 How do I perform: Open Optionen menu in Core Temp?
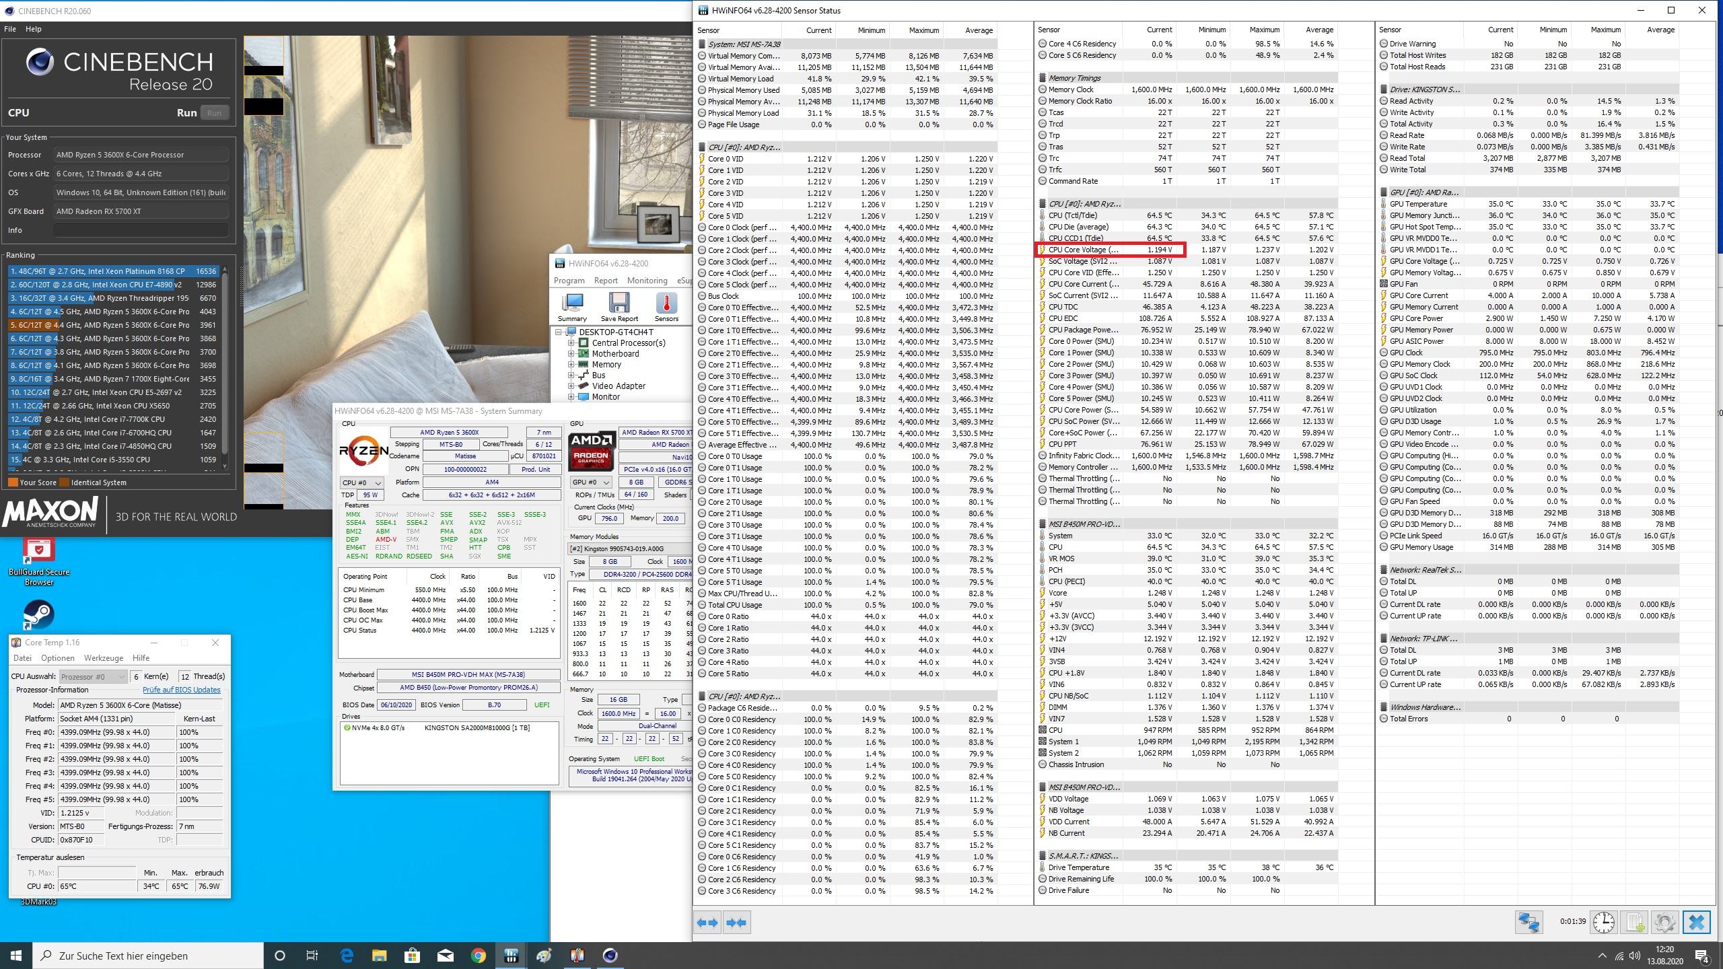tap(57, 658)
